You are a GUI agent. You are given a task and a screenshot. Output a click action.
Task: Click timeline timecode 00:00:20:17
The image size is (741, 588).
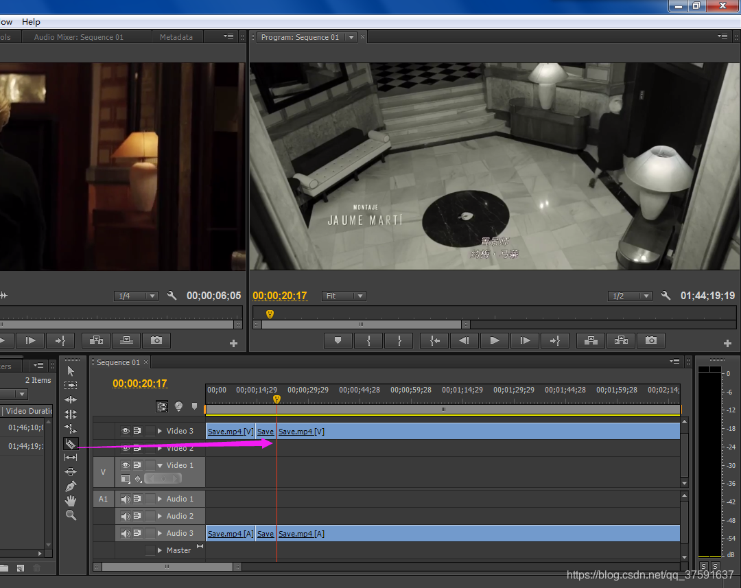[140, 384]
